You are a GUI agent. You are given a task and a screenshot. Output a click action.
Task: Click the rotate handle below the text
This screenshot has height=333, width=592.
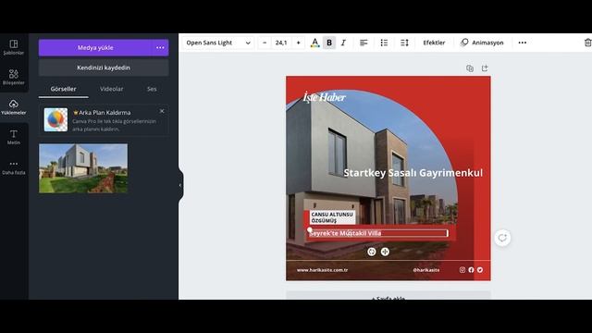[x=372, y=252]
